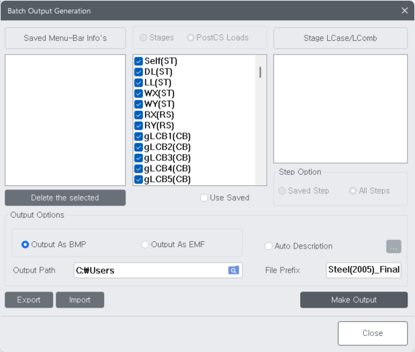Uncheck the WX(ST) load case checkbox
This screenshot has width=415, height=352.
tap(139, 93)
